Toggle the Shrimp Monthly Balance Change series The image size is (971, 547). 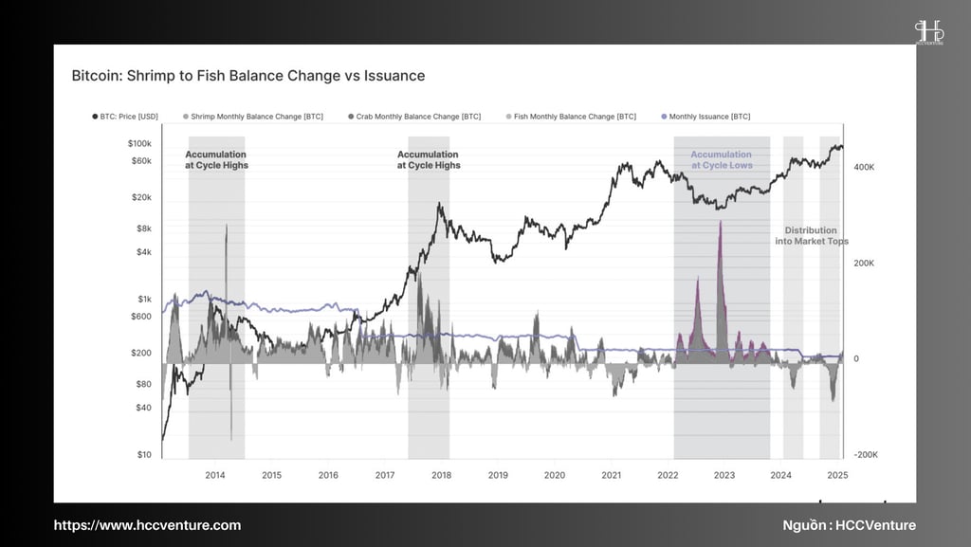point(257,117)
